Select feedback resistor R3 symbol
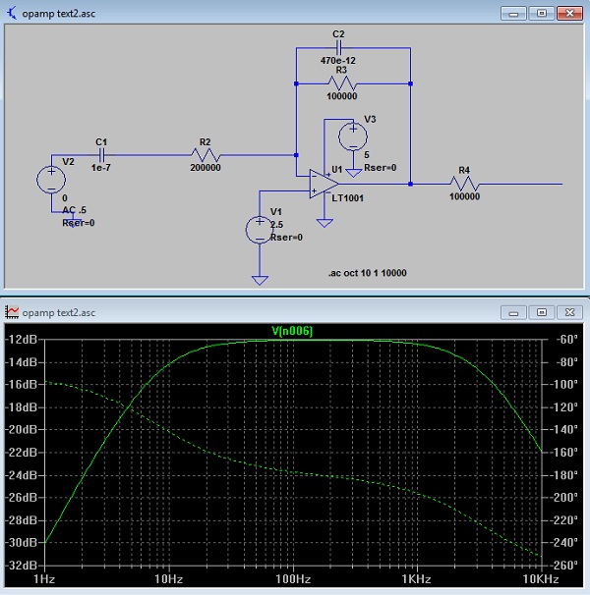590x595 pixels. coord(340,83)
